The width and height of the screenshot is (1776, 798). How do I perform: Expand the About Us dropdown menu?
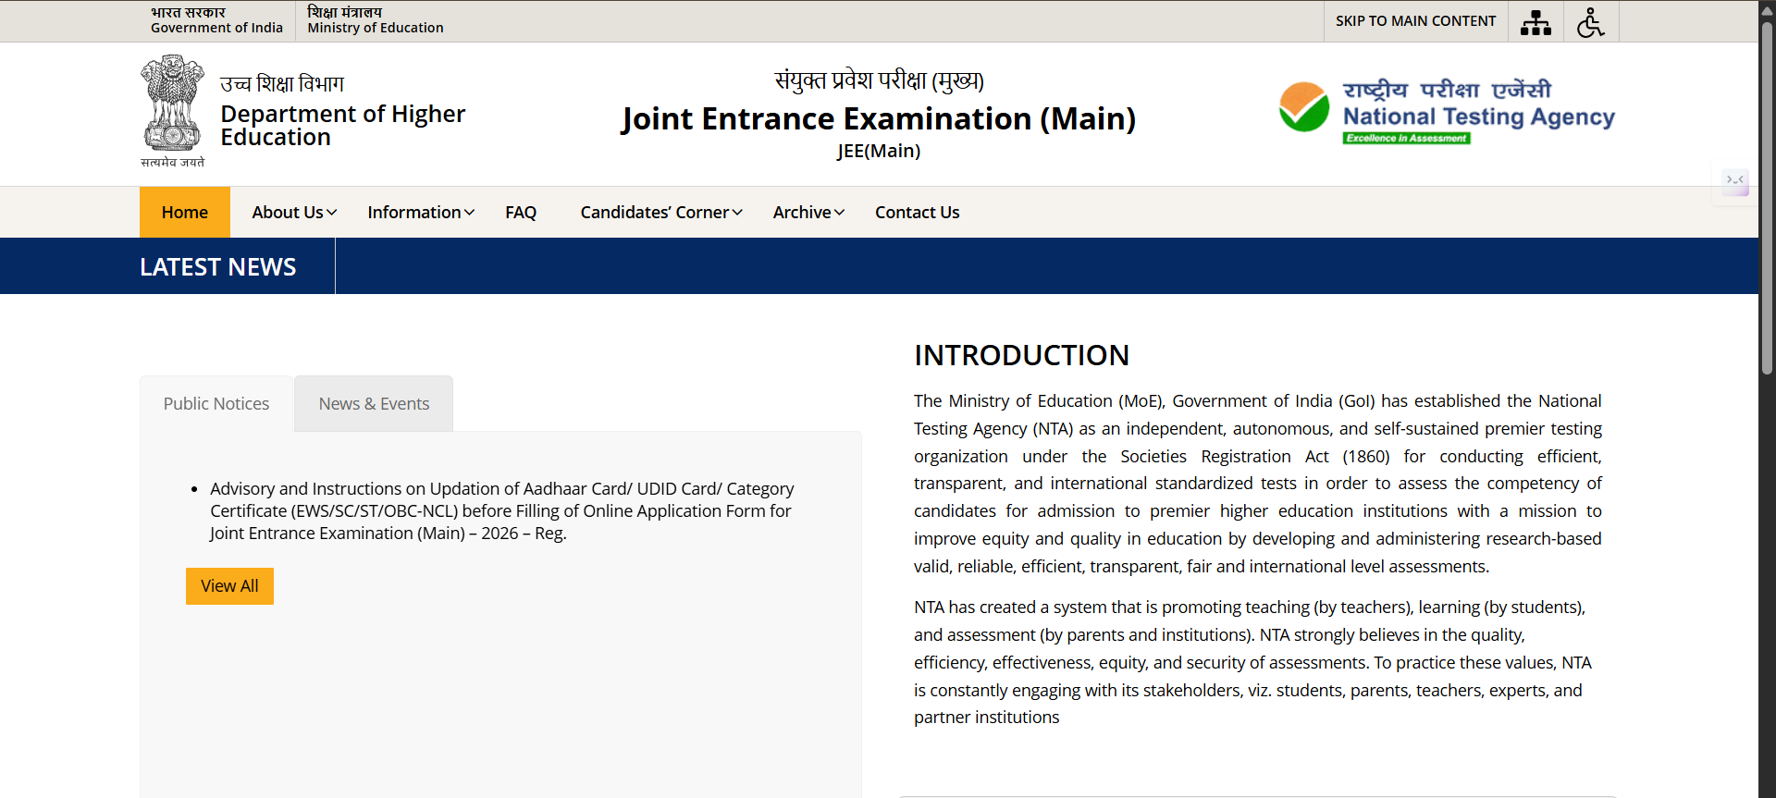point(294,212)
